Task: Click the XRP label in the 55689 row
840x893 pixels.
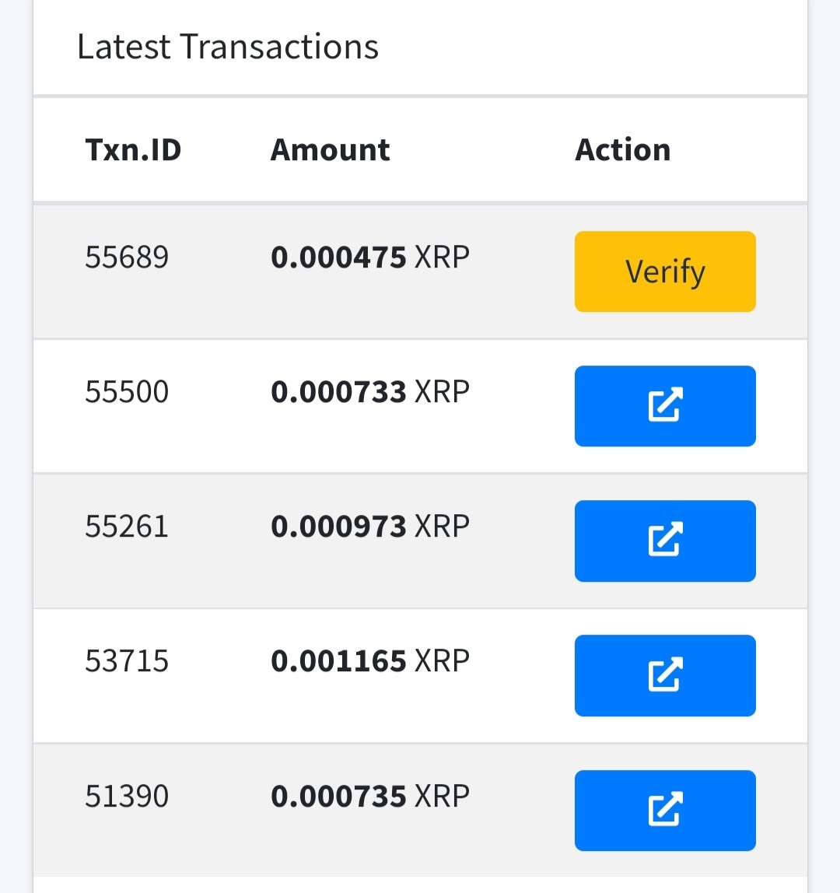Action: click(442, 257)
